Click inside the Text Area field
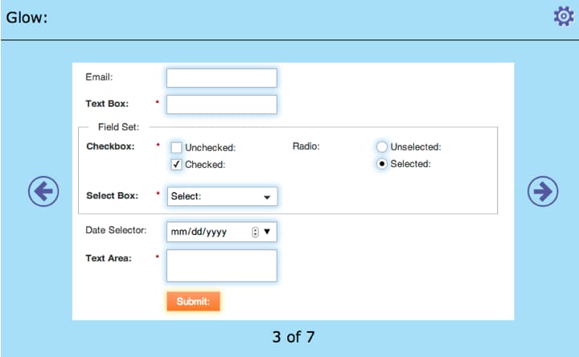 click(x=222, y=266)
